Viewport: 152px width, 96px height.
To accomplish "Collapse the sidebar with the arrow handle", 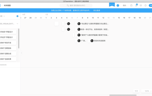I will click(21, 53).
